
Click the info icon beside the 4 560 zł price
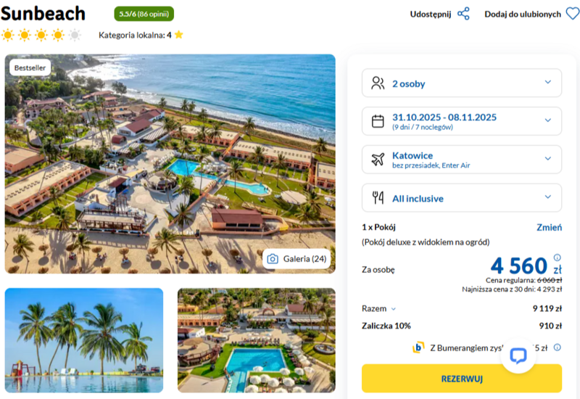[x=557, y=258]
